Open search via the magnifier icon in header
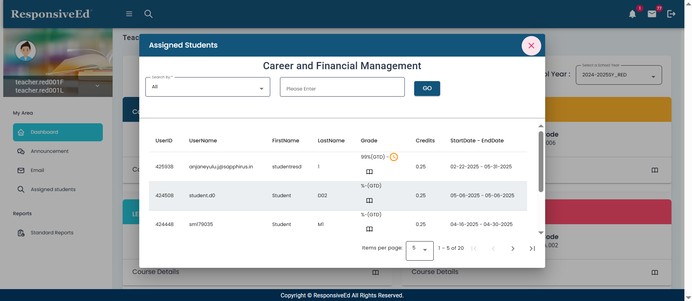Viewport: 692px width, 301px height. [148, 14]
